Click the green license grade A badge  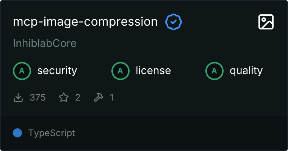pos(120,71)
